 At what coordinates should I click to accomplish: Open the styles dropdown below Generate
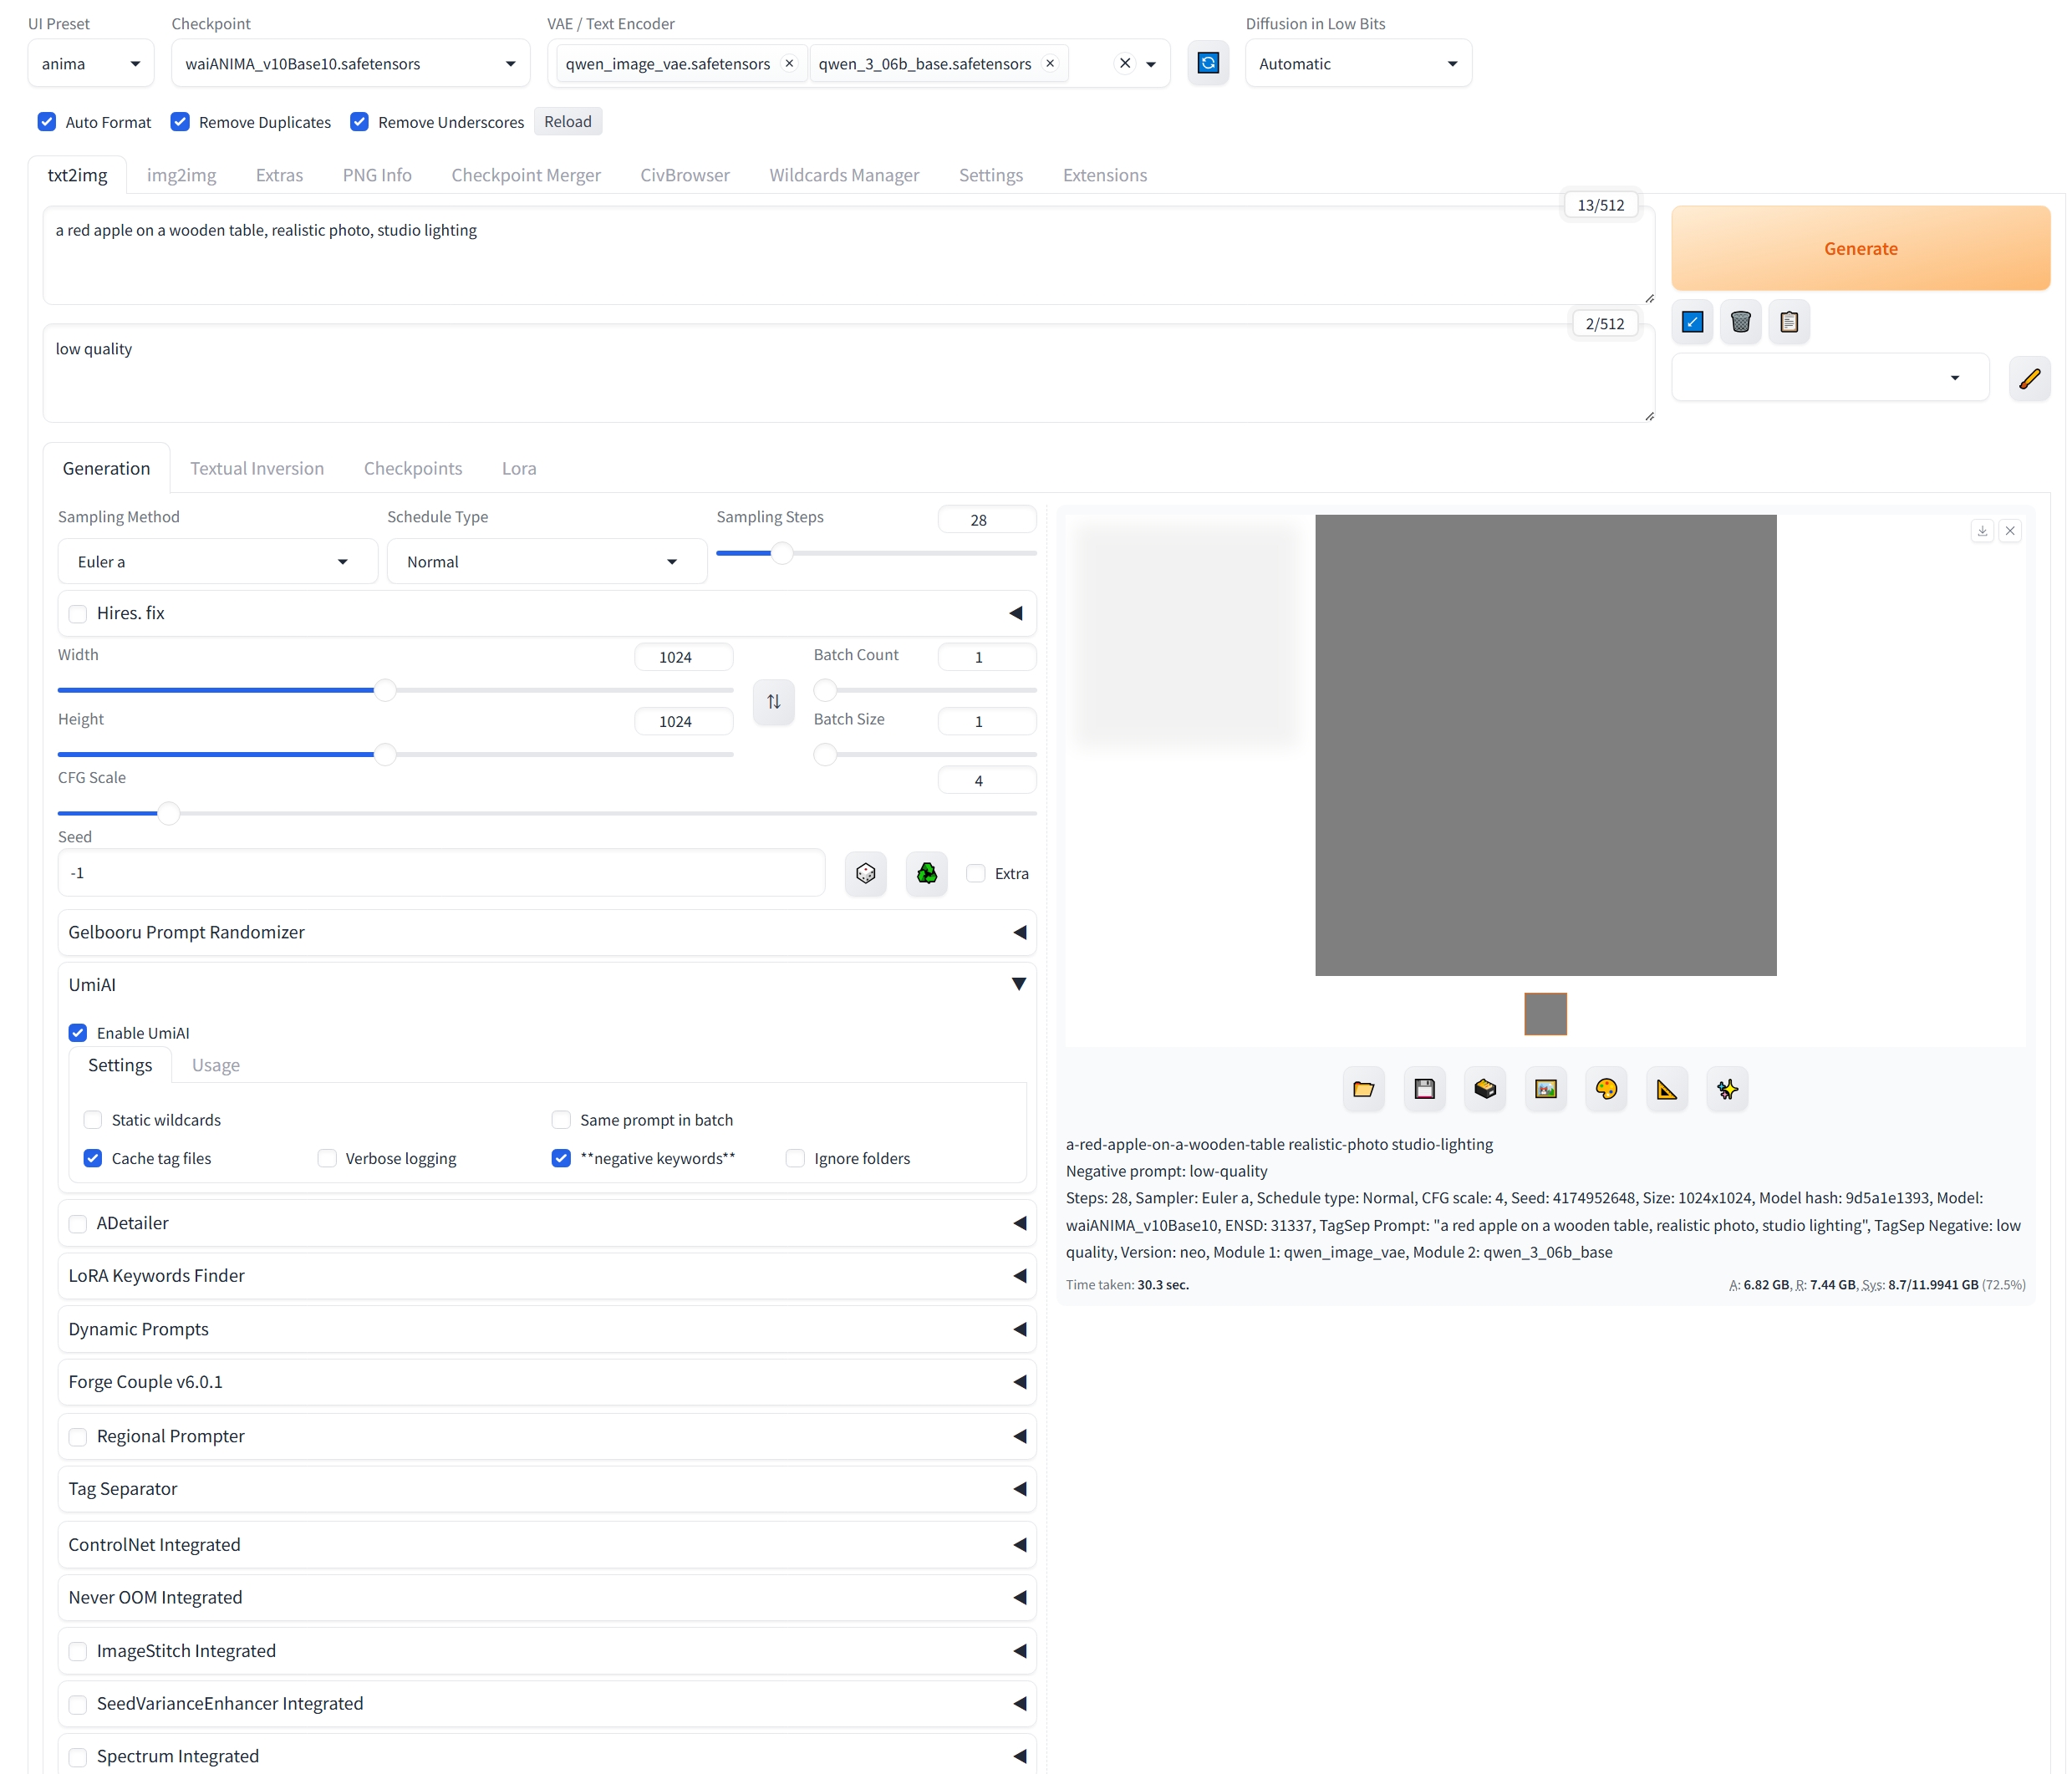point(1830,378)
